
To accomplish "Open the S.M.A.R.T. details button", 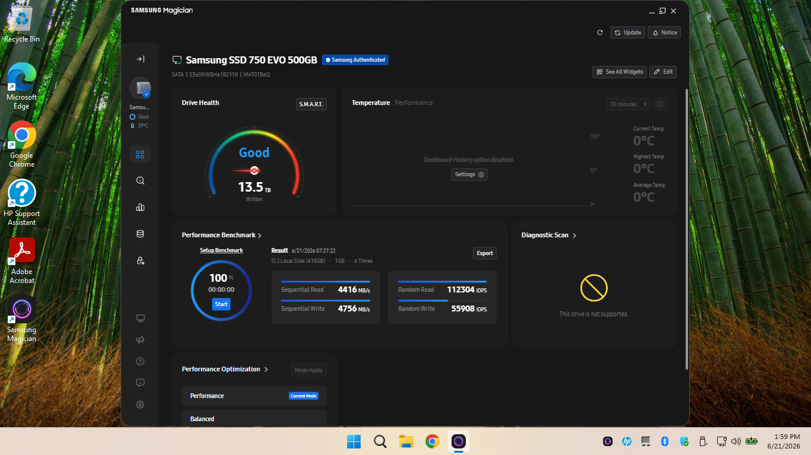I will [x=311, y=104].
